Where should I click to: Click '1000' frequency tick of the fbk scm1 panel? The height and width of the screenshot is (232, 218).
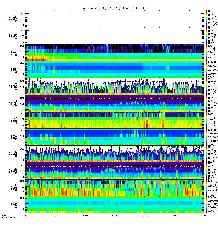tap(22, 198)
